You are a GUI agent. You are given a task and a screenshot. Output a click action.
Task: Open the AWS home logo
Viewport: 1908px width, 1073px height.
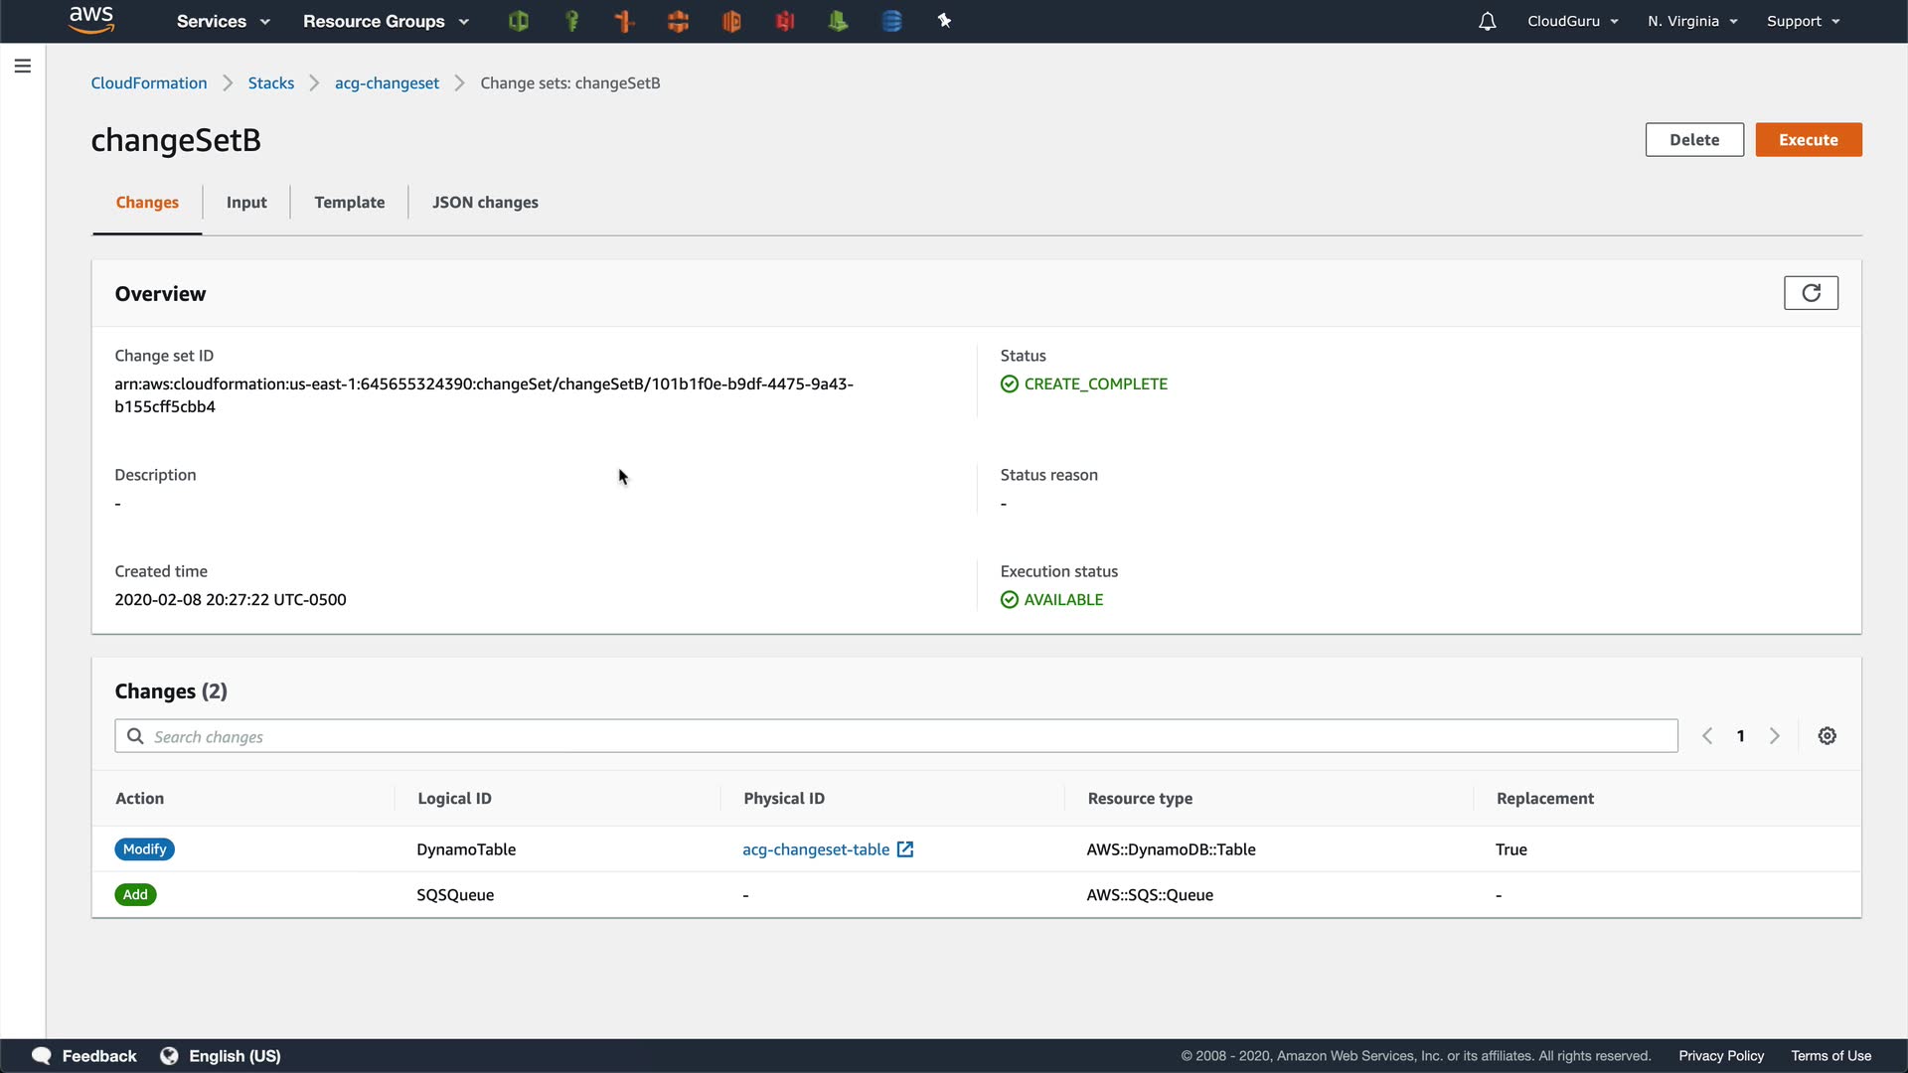tap(91, 20)
